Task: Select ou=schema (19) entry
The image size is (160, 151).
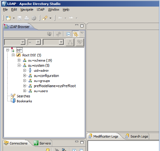Action: click(40, 61)
